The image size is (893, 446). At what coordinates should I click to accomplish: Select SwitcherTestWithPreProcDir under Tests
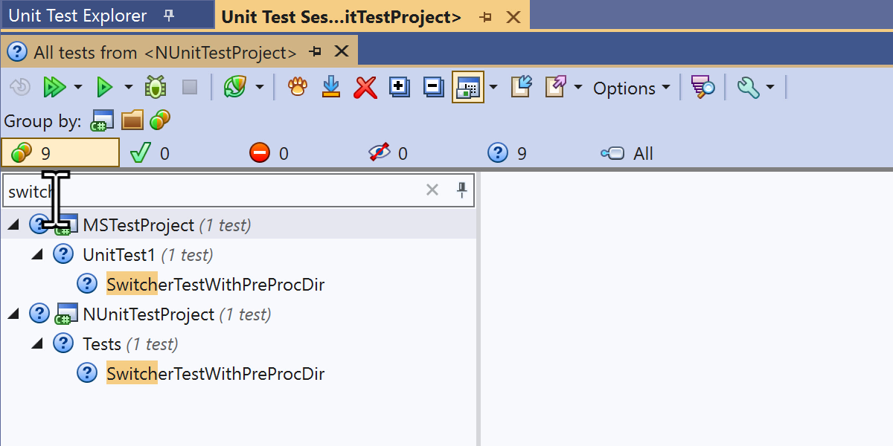(215, 373)
